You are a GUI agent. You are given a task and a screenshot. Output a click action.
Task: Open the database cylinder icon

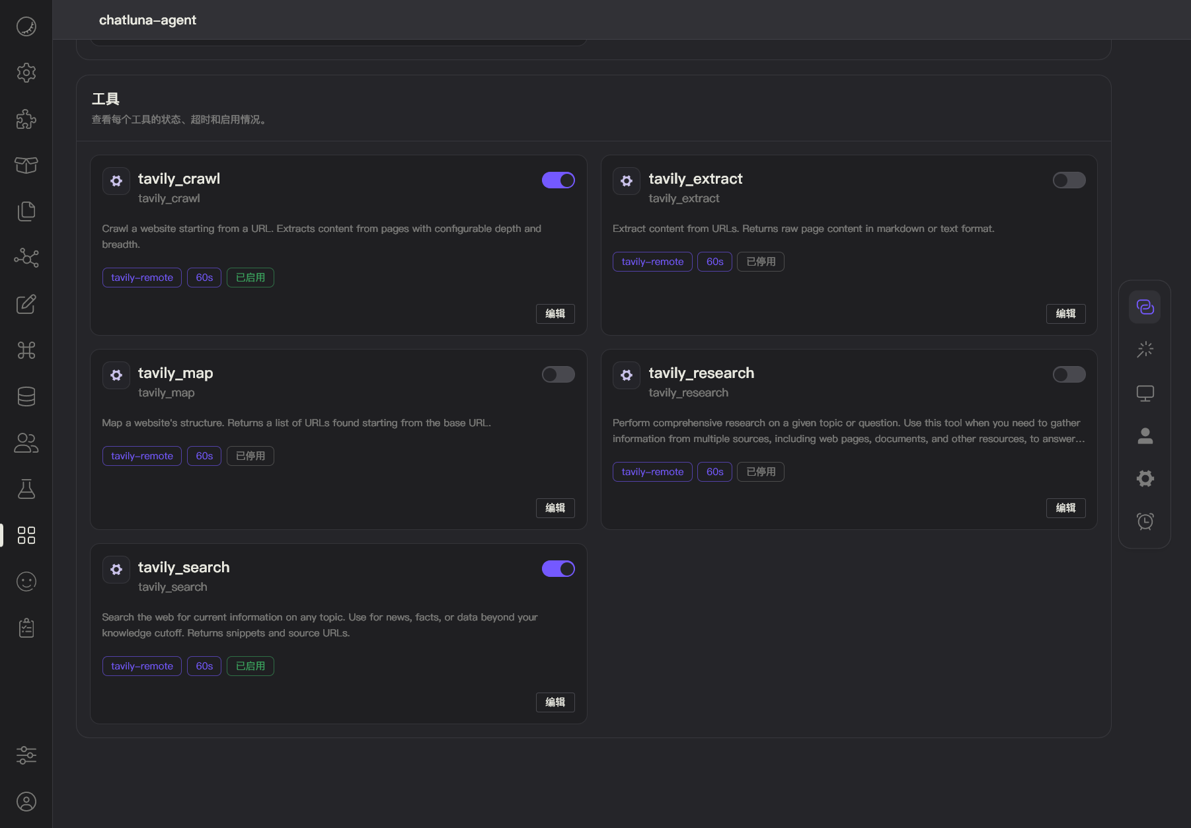click(x=26, y=396)
